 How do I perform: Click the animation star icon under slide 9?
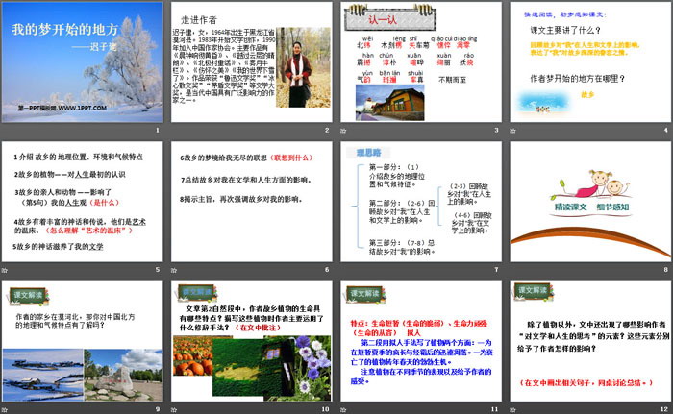pyautogui.click(x=4, y=410)
